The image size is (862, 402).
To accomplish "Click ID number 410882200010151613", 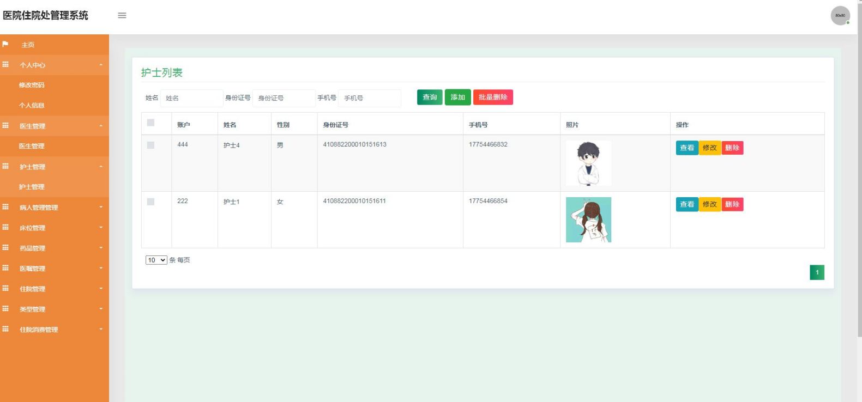I will pos(354,144).
